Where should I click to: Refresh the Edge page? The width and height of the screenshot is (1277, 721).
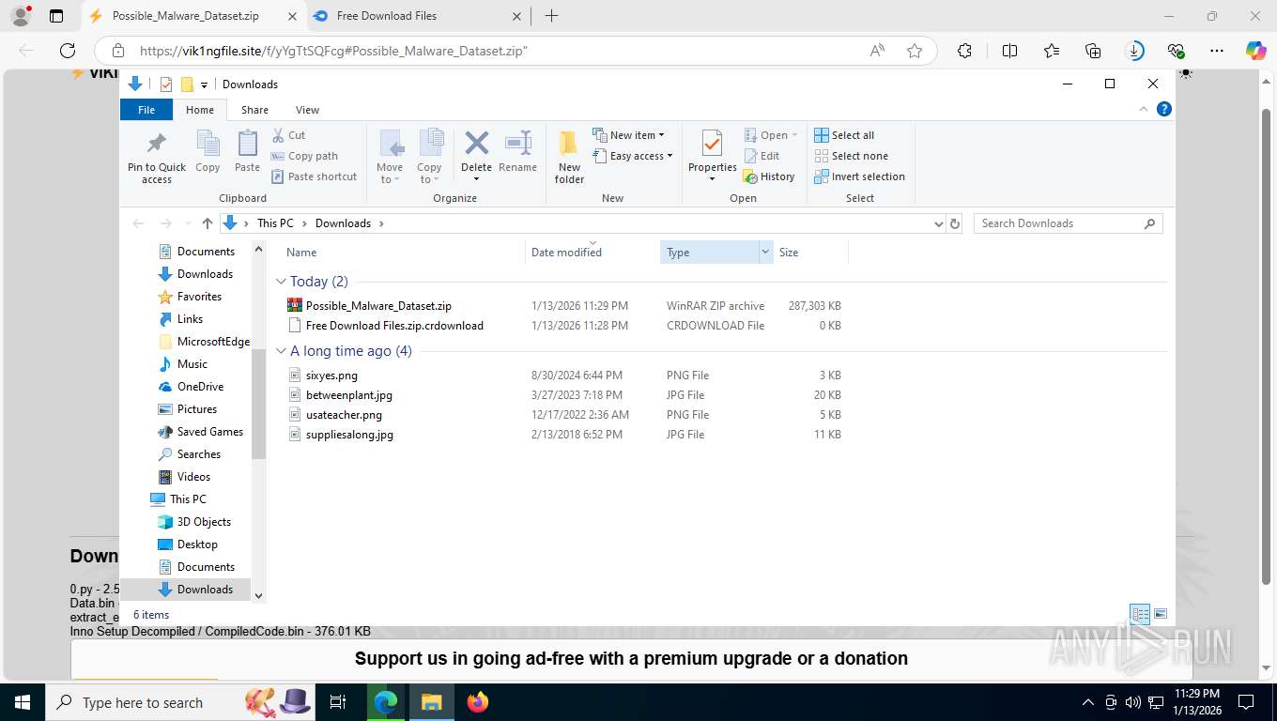(68, 51)
